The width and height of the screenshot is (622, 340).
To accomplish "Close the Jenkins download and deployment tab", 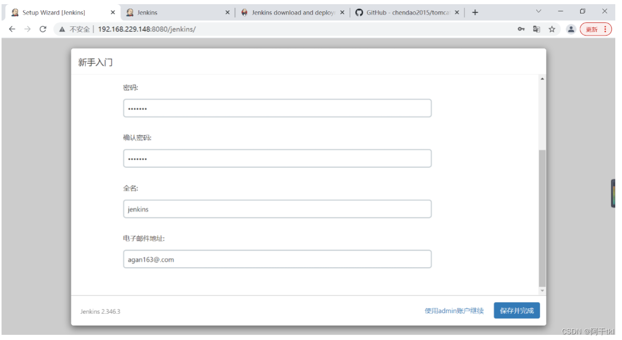I will (342, 12).
